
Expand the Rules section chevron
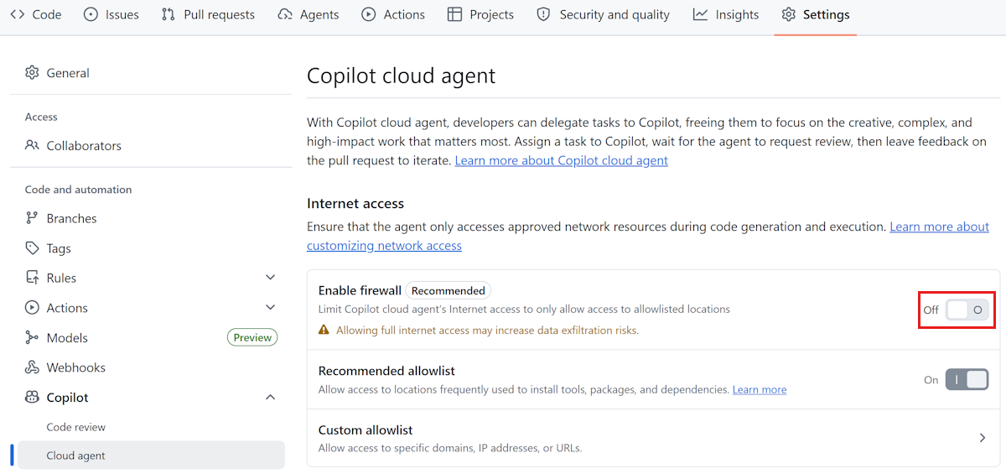[x=270, y=278]
